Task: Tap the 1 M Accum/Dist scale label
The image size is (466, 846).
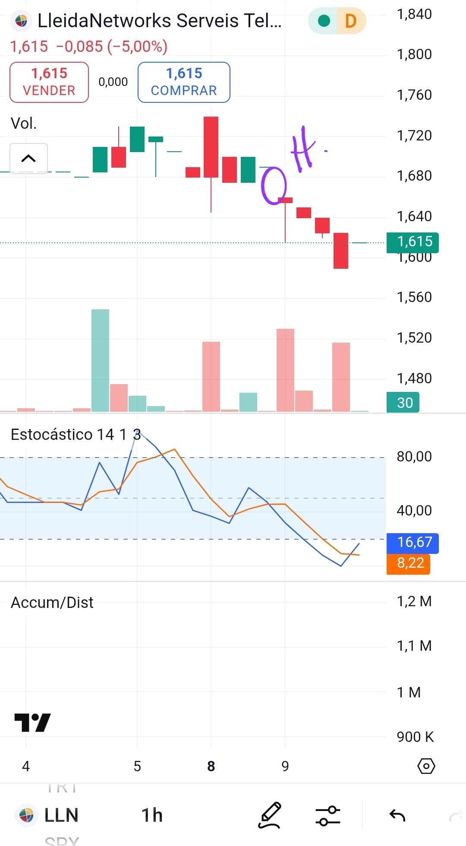Action: pos(409,693)
